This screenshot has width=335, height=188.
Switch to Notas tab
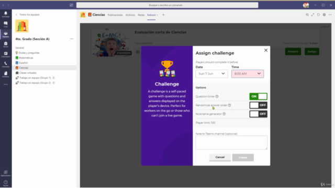(141, 15)
